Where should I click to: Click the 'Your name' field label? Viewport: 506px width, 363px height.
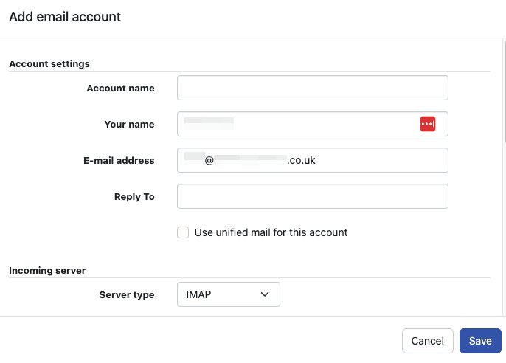click(x=129, y=125)
